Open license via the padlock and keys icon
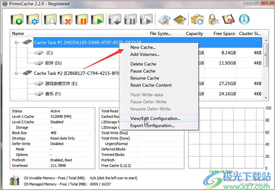The height and width of the screenshot is (194, 276). pos(213,19)
